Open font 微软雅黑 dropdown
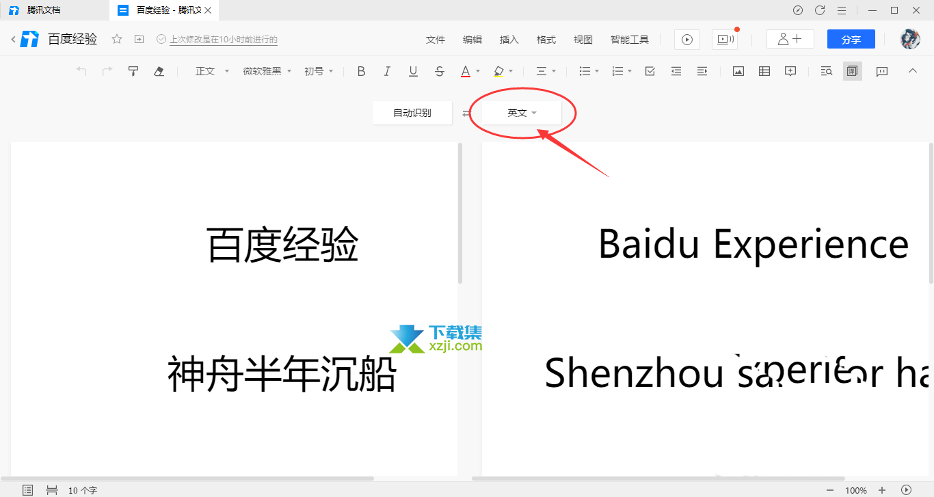Image resolution: width=934 pixels, height=497 pixels. pyautogui.click(x=267, y=71)
